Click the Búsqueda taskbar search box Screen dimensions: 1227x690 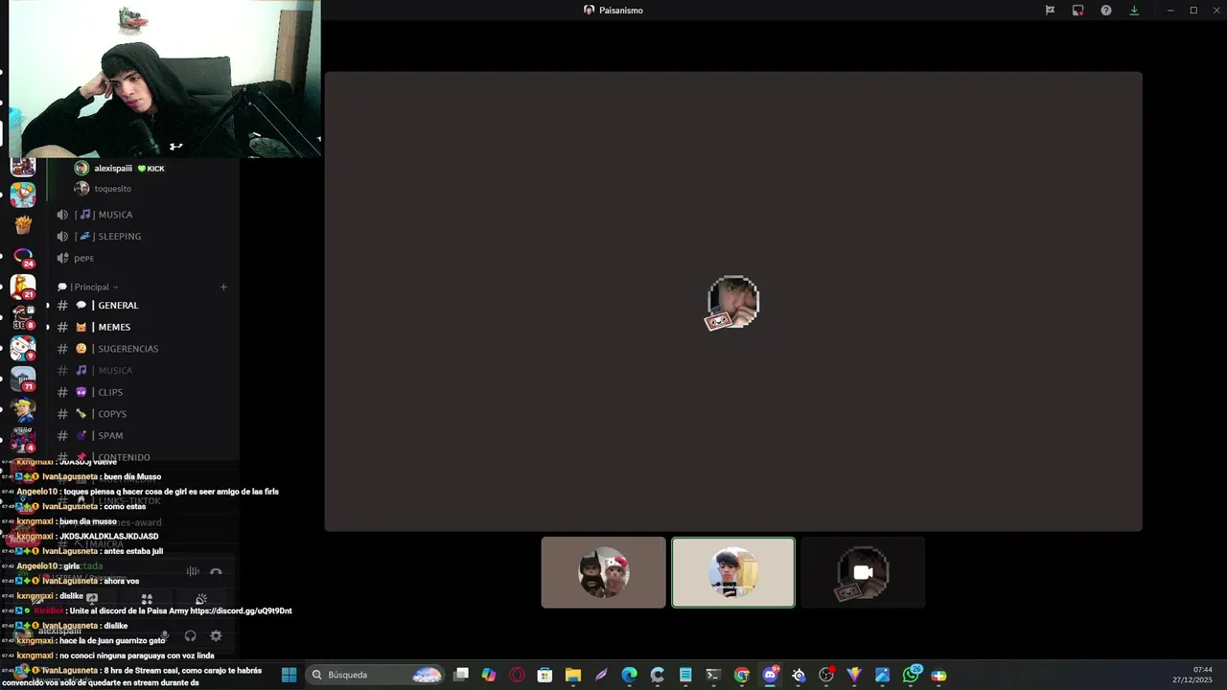(377, 675)
